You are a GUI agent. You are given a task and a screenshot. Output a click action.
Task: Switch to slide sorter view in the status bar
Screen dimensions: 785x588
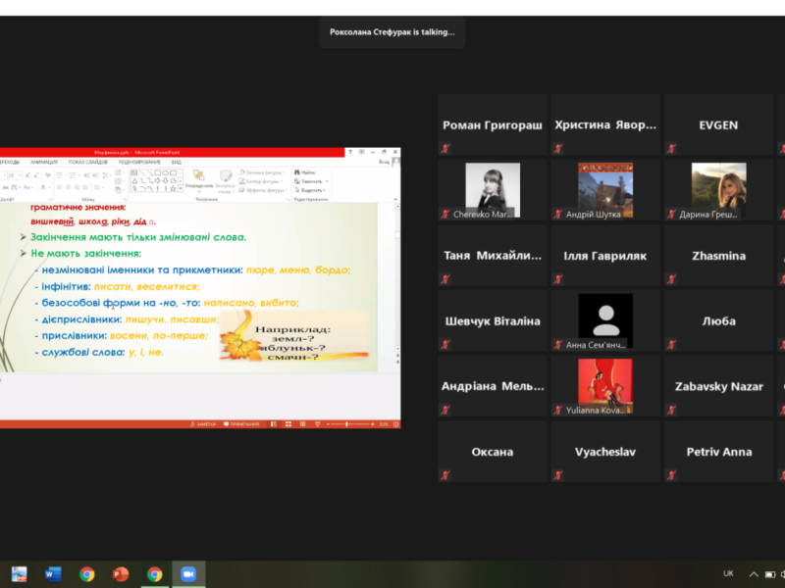287,423
